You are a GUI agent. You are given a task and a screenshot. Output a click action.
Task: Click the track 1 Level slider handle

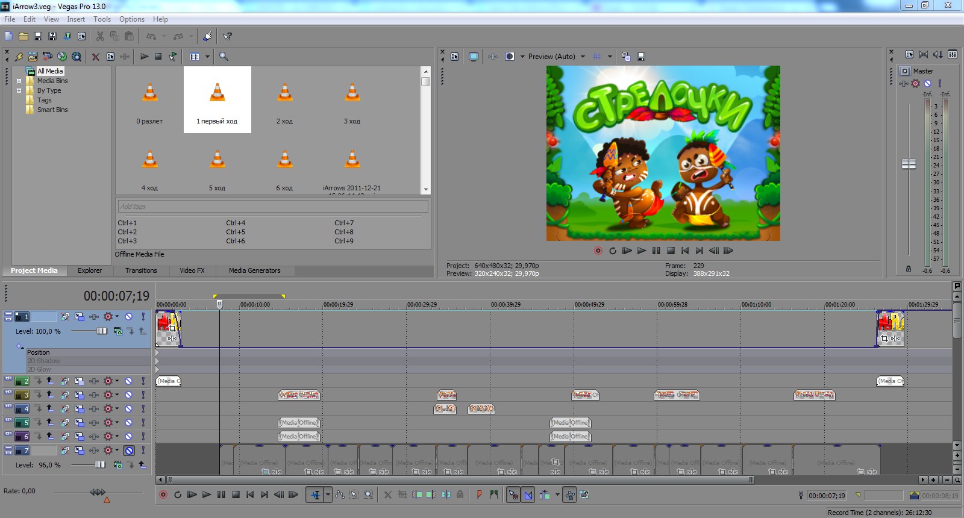(x=102, y=331)
